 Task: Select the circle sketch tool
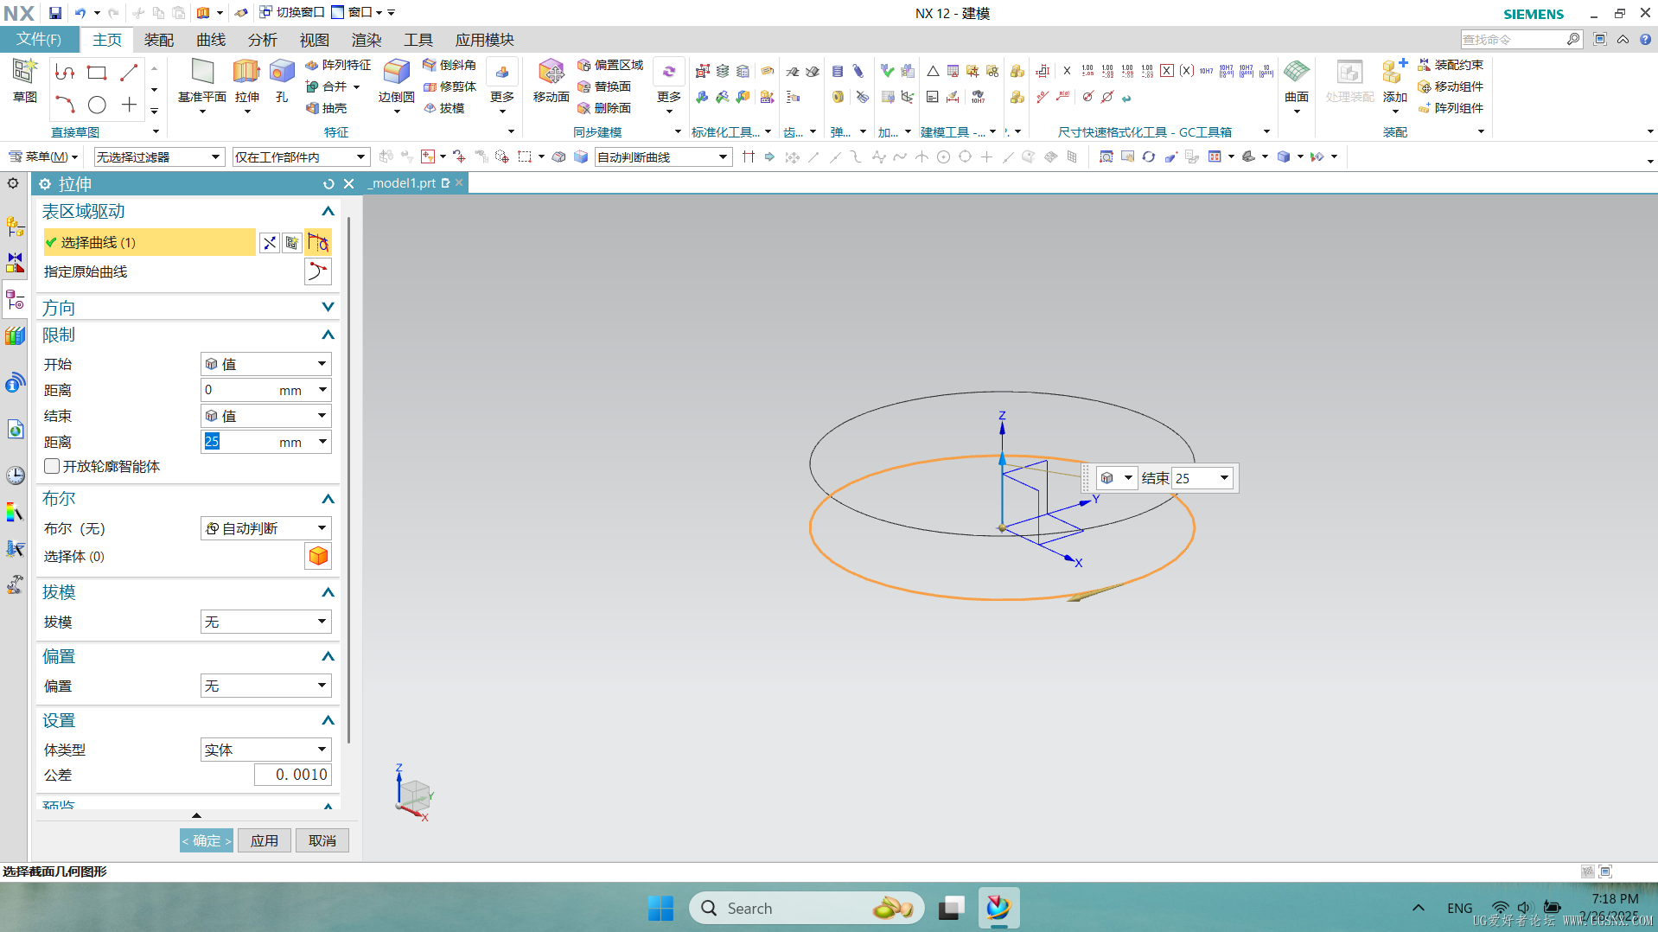point(97,105)
